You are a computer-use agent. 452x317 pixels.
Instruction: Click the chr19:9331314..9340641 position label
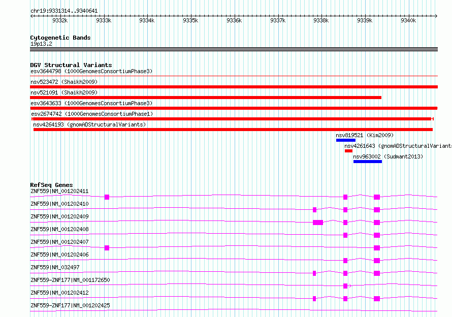click(64, 11)
